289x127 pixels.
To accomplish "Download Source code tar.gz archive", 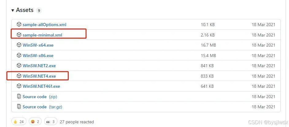I will 42,107.
